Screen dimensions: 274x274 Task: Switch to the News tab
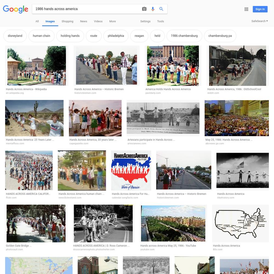coord(84,21)
